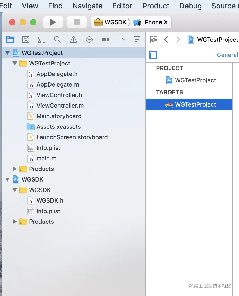Open the Debug menu
Image resolution: width=239 pixels, height=296 pixels.
(x=190, y=6)
